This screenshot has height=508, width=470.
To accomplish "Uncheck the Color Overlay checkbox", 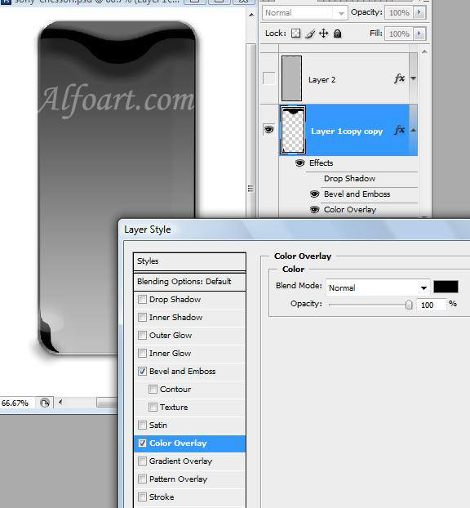I will click(142, 443).
